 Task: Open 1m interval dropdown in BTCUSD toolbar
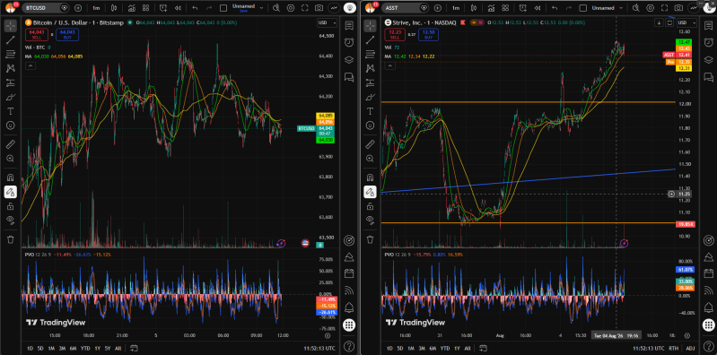tap(96, 8)
